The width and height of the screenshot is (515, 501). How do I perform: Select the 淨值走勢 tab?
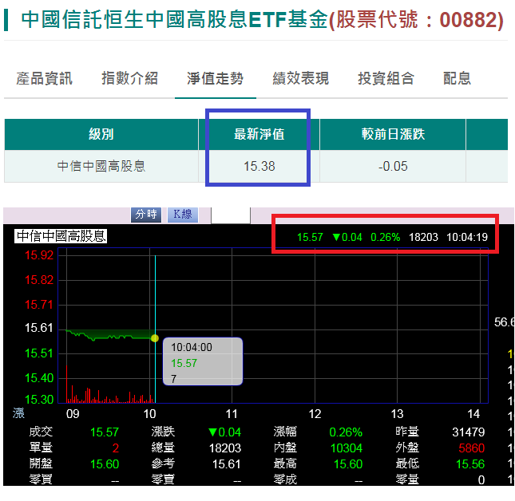tap(215, 78)
